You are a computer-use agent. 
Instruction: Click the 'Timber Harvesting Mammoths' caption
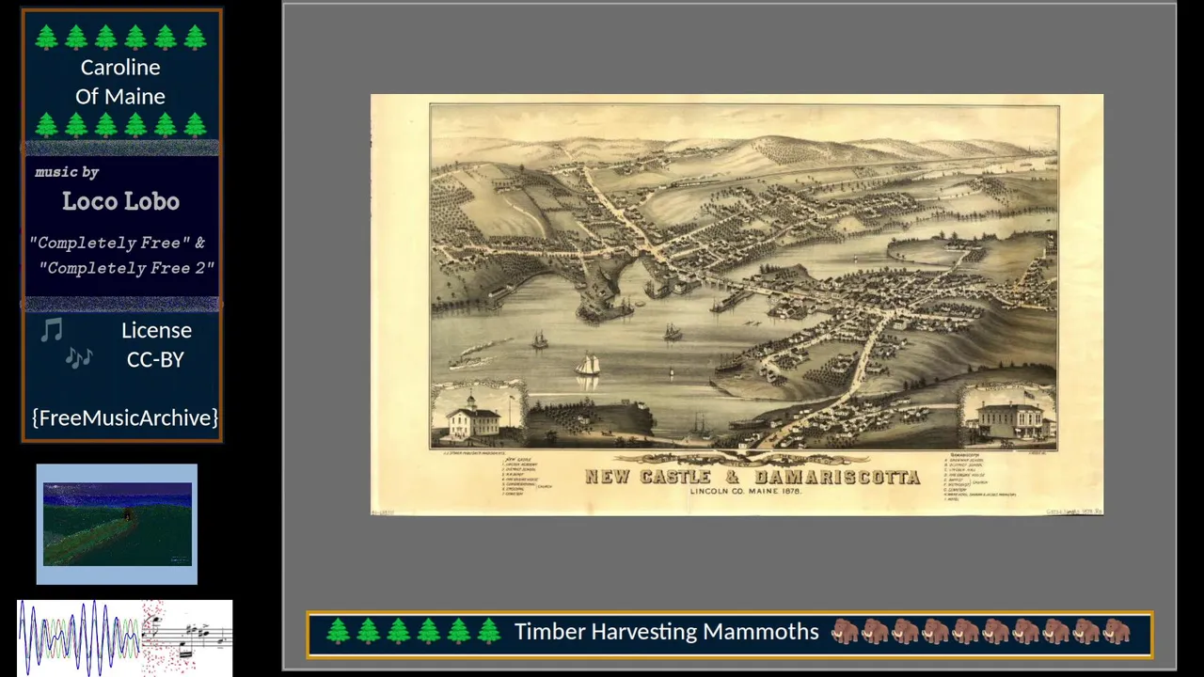(x=666, y=632)
